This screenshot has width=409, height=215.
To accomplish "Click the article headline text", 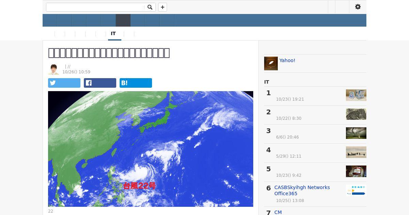I will 109,53.
